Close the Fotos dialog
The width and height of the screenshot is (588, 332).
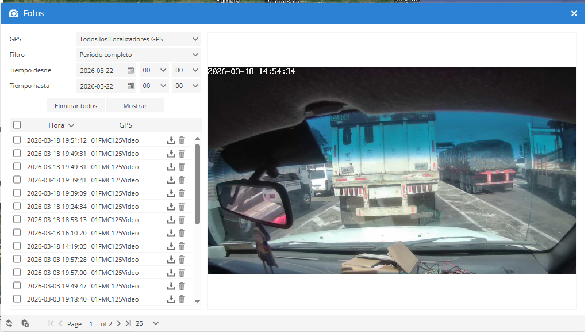click(x=574, y=13)
